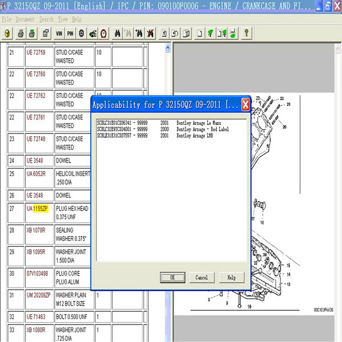Open the Search menu
The height and width of the screenshot is (342, 342).
46,19
